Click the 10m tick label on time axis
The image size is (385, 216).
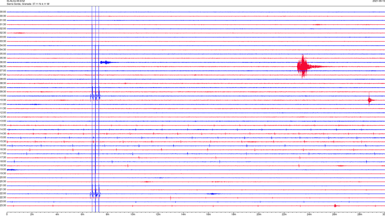click(133, 214)
